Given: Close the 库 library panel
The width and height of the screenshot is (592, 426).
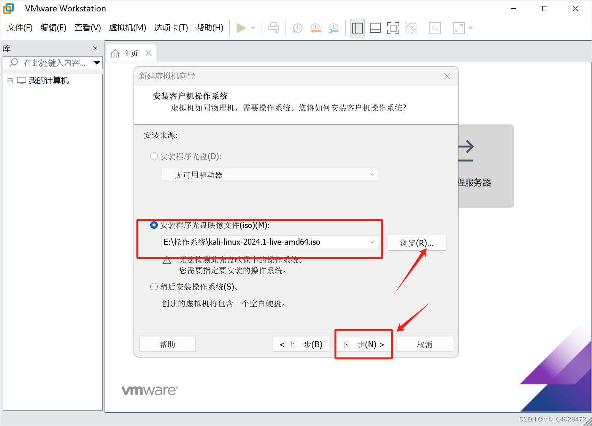Looking at the screenshot, I should (x=95, y=48).
